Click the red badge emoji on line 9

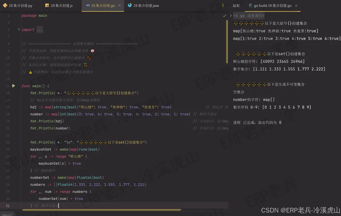click(93, 51)
